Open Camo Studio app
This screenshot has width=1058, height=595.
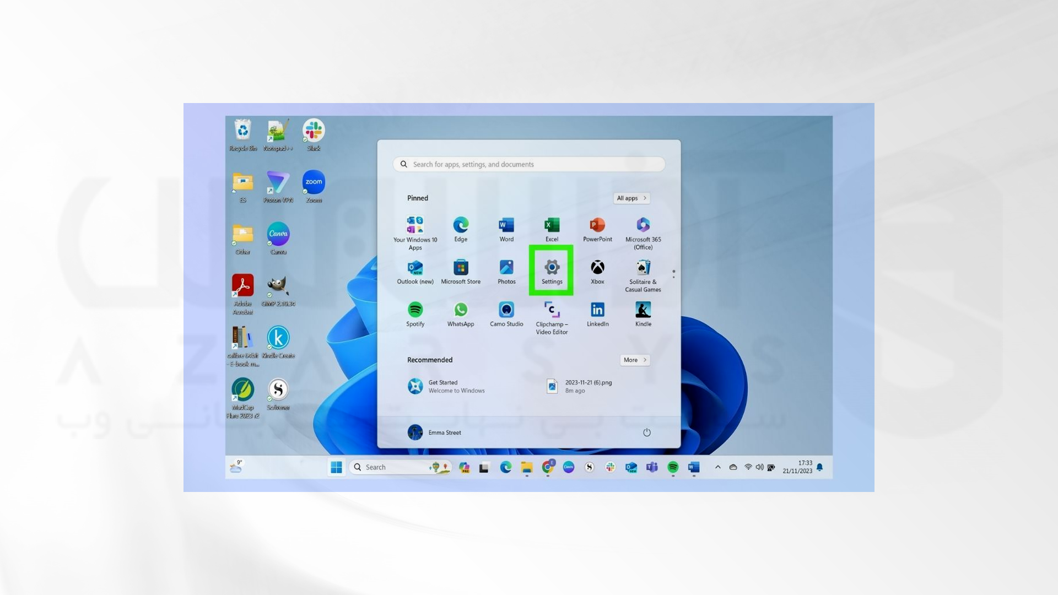coord(506,314)
